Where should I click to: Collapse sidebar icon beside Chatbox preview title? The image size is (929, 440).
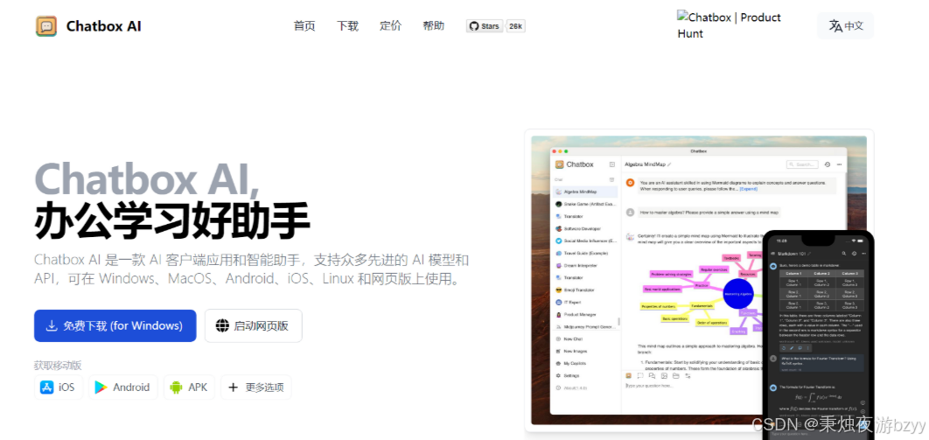[612, 164]
